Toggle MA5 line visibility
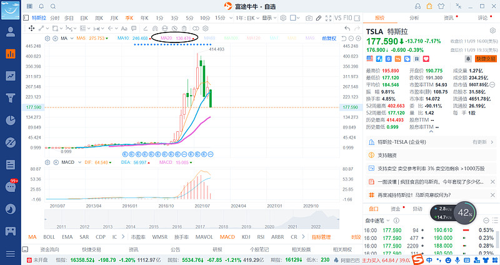 (92, 38)
